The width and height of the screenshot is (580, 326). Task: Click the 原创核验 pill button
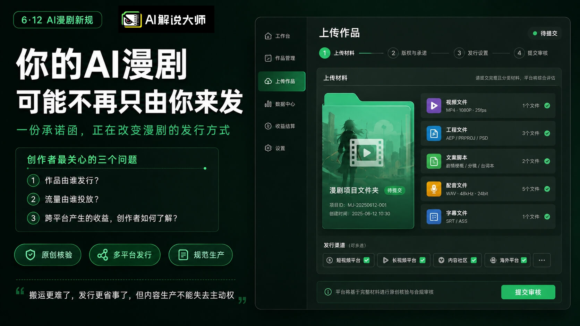tap(48, 255)
